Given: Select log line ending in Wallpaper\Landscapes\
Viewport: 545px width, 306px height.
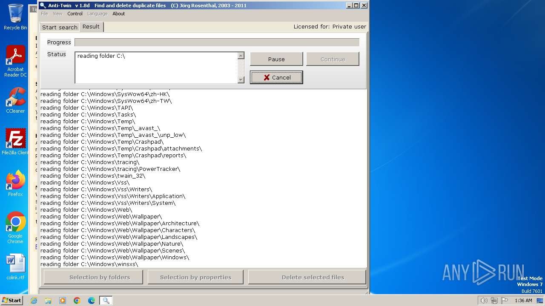Looking at the screenshot, I should click(x=119, y=237).
